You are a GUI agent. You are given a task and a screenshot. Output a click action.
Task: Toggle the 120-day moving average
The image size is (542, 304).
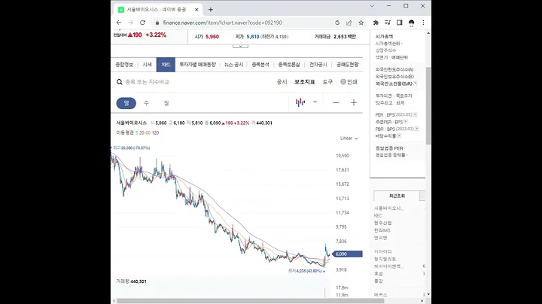pyautogui.click(x=155, y=132)
